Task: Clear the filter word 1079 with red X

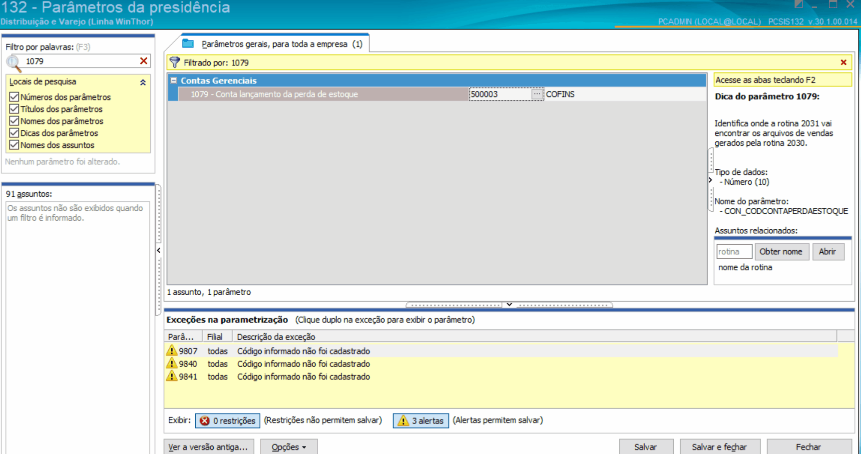Action: (144, 61)
